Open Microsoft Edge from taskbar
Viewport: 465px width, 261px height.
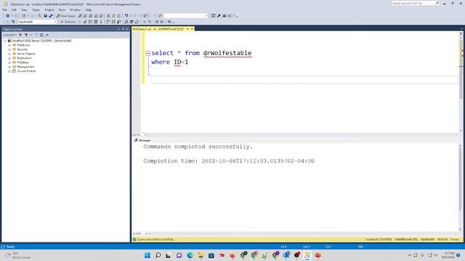click(190, 255)
